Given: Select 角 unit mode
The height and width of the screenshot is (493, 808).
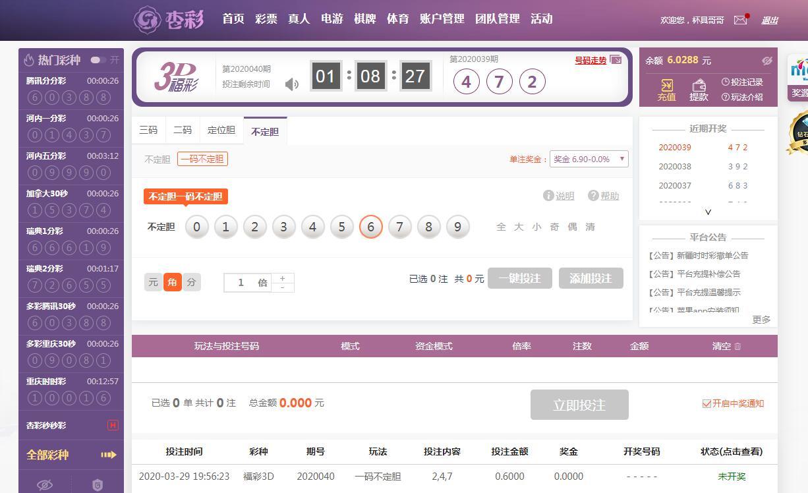Looking at the screenshot, I should click(x=173, y=282).
